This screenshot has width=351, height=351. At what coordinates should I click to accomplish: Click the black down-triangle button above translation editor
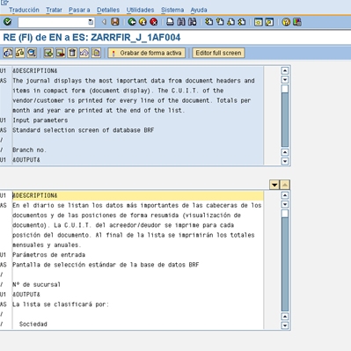click(274, 185)
